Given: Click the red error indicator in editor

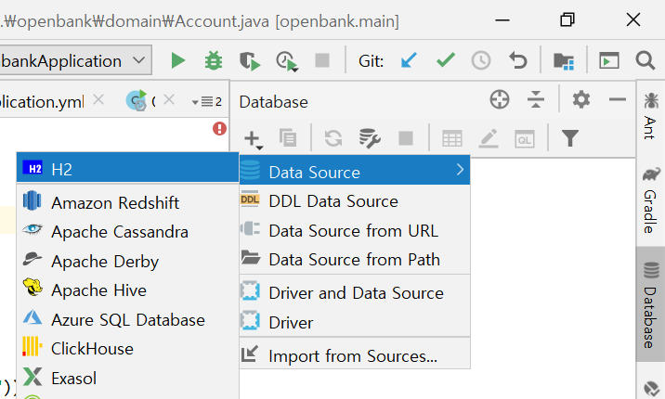Looking at the screenshot, I should pos(219,128).
